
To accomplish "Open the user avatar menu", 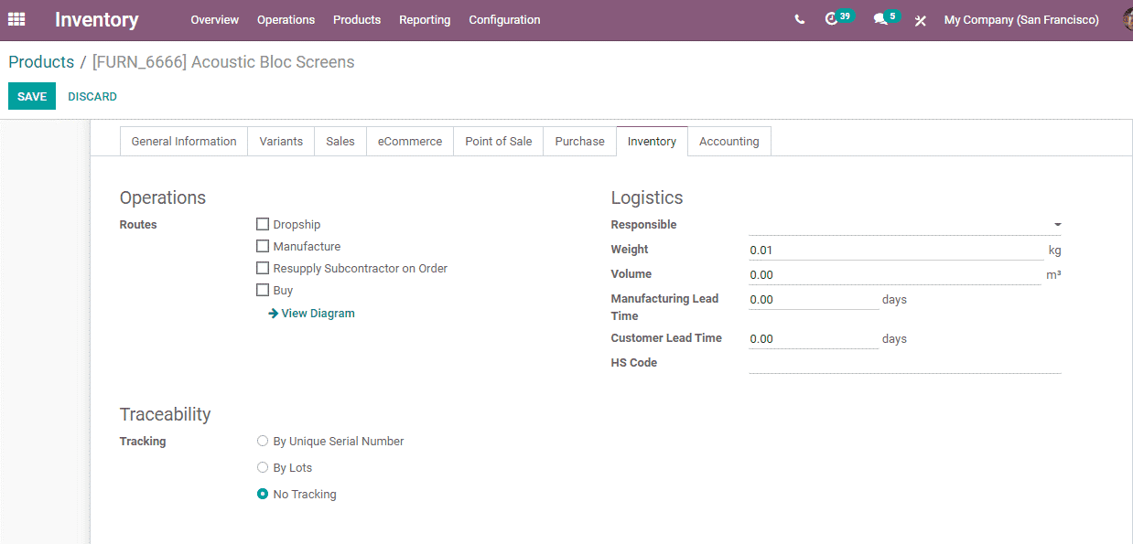I will tap(1128, 19).
